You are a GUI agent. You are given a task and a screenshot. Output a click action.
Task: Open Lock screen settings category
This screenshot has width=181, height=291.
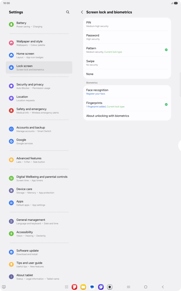point(39,68)
